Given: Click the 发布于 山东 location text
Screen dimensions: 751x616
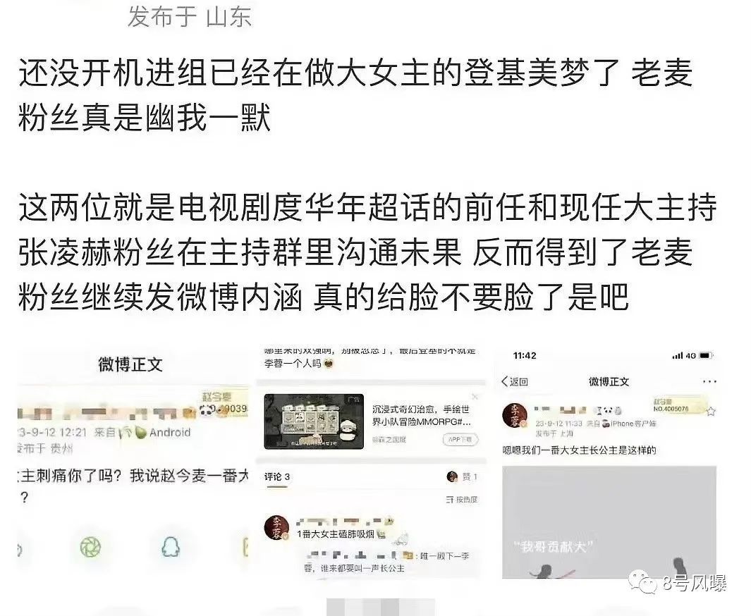Looking at the screenshot, I should (x=190, y=17).
